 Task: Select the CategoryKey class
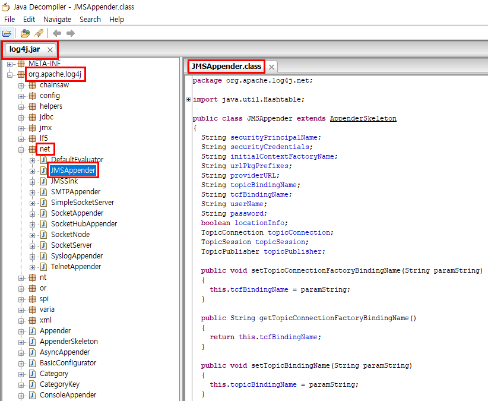coord(59,384)
